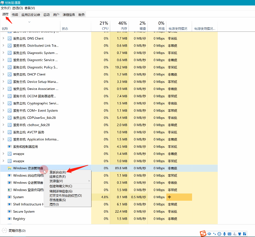
Task: Select 转到详细信息(G) in the context menu
Action: pos(68,191)
